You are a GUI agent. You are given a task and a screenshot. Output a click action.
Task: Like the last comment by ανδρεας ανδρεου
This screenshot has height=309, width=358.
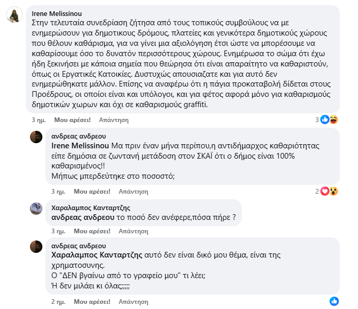pyautogui.click(x=91, y=301)
